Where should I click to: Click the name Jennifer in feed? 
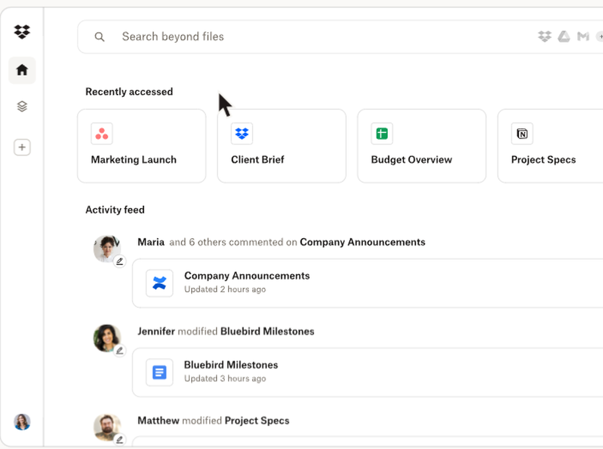pyautogui.click(x=156, y=331)
